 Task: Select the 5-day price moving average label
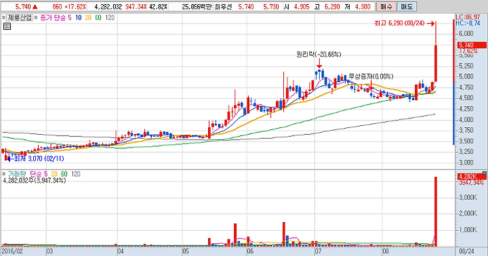click(70, 18)
